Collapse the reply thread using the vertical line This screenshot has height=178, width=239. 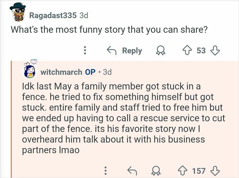[x=11, y=119]
